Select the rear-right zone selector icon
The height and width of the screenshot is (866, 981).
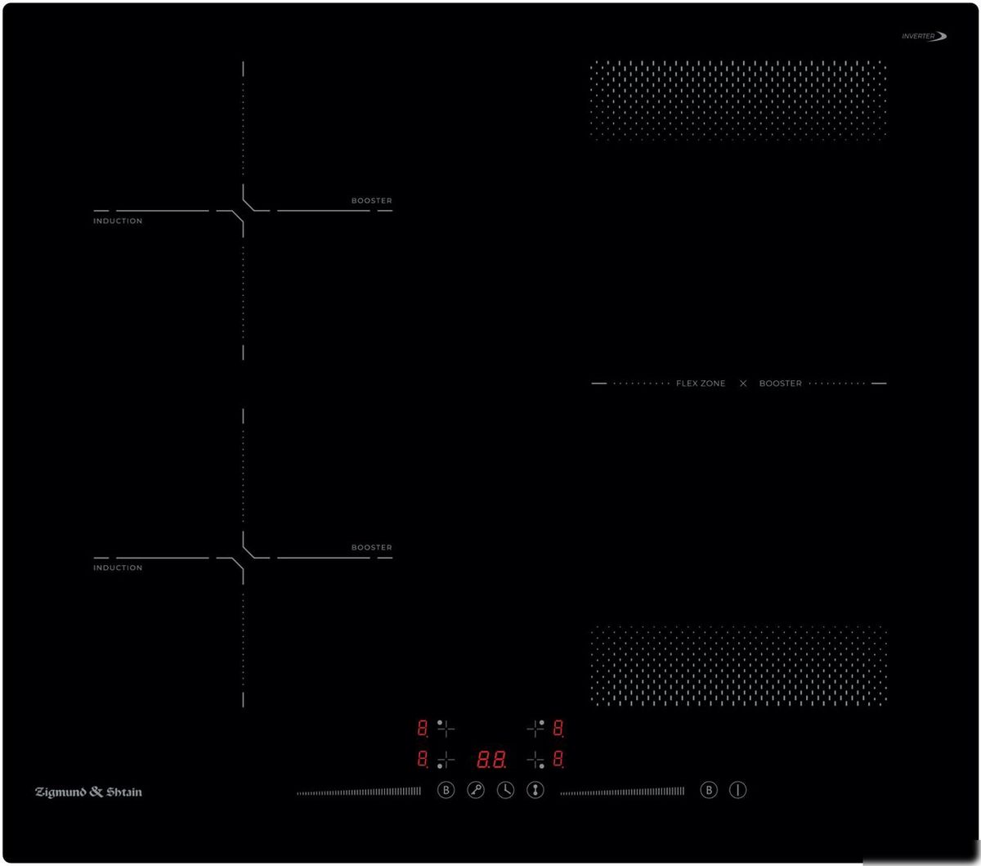point(535,727)
